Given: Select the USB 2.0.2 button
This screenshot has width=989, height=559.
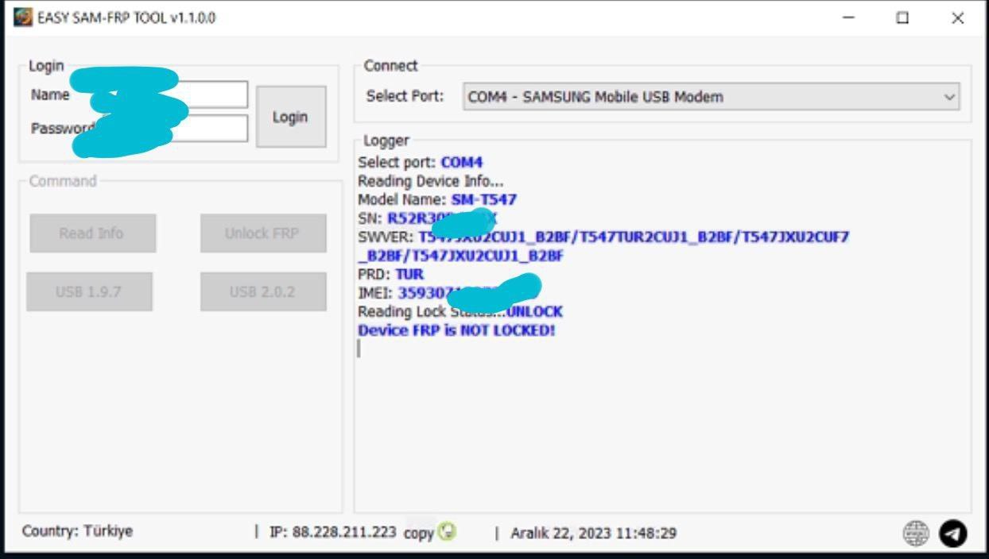Looking at the screenshot, I should tap(262, 291).
